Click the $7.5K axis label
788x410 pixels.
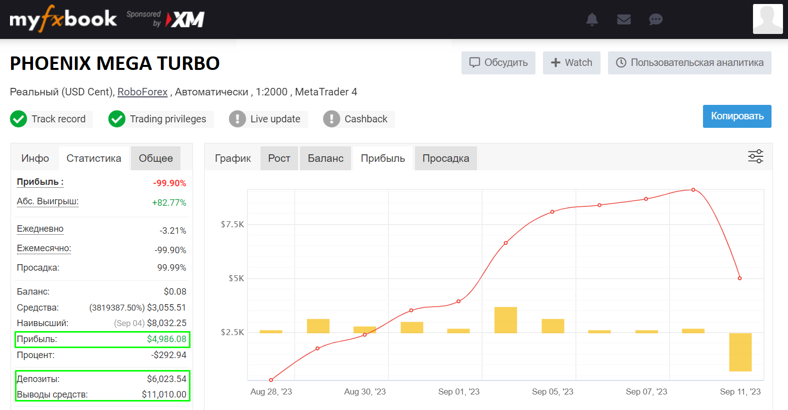click(232, 224)
